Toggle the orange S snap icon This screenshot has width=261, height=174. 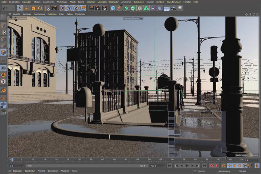tap(3, 75)
